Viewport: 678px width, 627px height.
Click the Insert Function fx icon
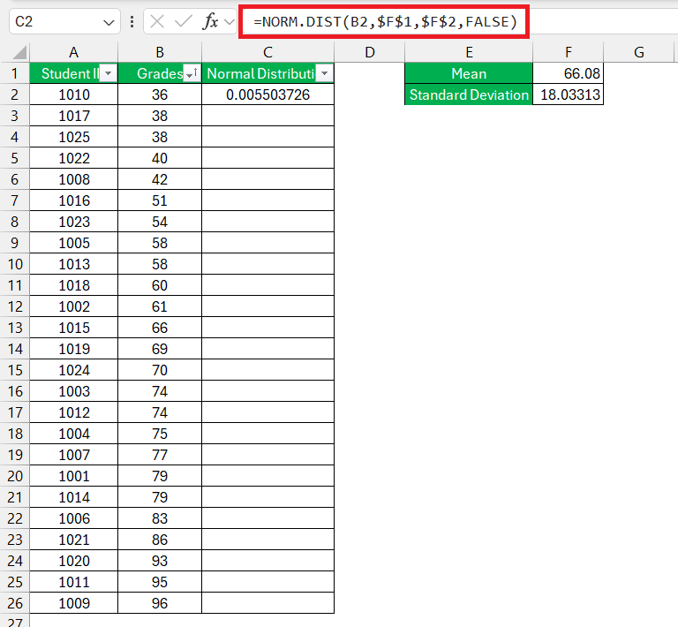coord(210,21)
